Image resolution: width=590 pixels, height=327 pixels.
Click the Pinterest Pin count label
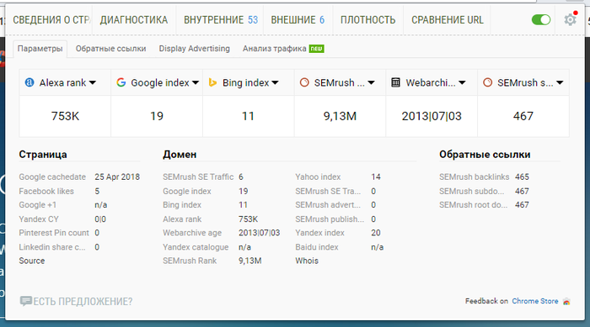coord(54,233)
